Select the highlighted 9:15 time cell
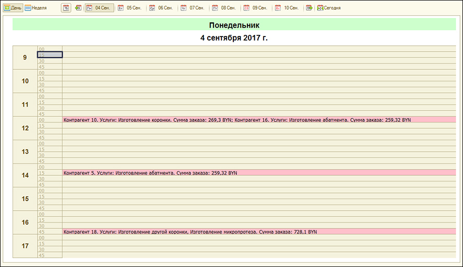 click(x=50, y=55)
